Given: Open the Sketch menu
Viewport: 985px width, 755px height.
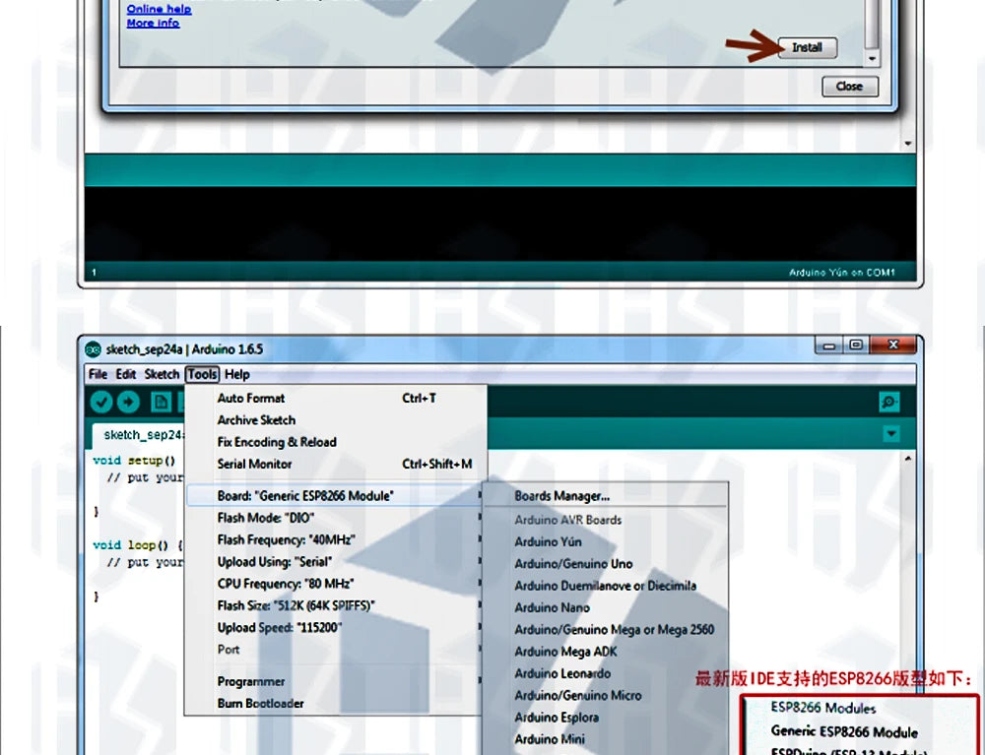Looking at the screenshot, I should pyautogui.click(x=162, y=374).
